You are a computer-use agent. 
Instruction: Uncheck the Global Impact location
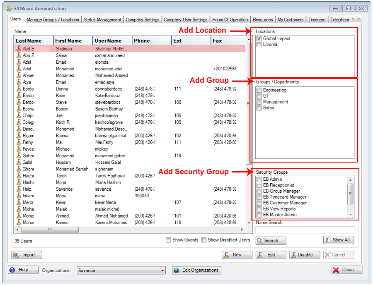[259, 39]
